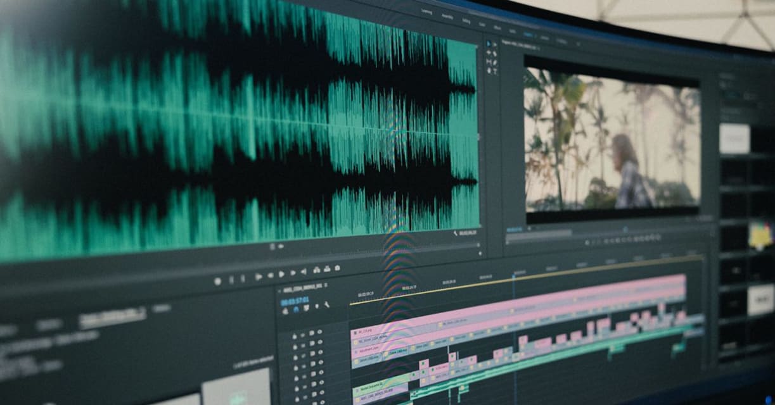Screen dimensions: 775x405
Task: Open the workspace overflow menu
Action: [x=579, y=44]
